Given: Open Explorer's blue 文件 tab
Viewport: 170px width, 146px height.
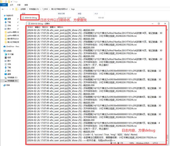Looking at the screenshot, I should click(x=4, y=5).
